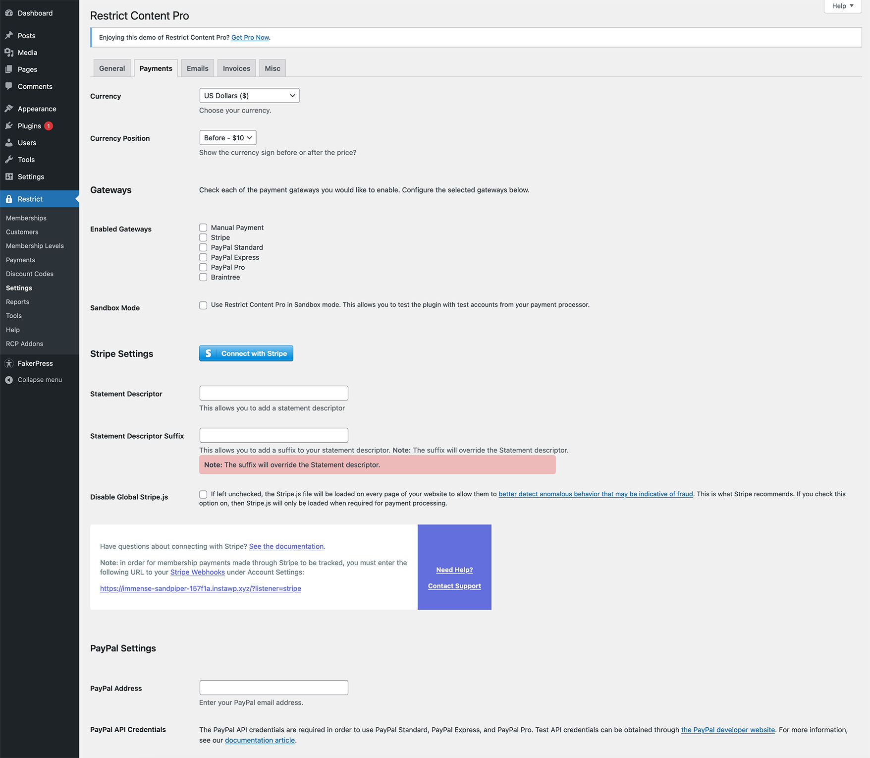Click the Users person icon

pos(9,143)
